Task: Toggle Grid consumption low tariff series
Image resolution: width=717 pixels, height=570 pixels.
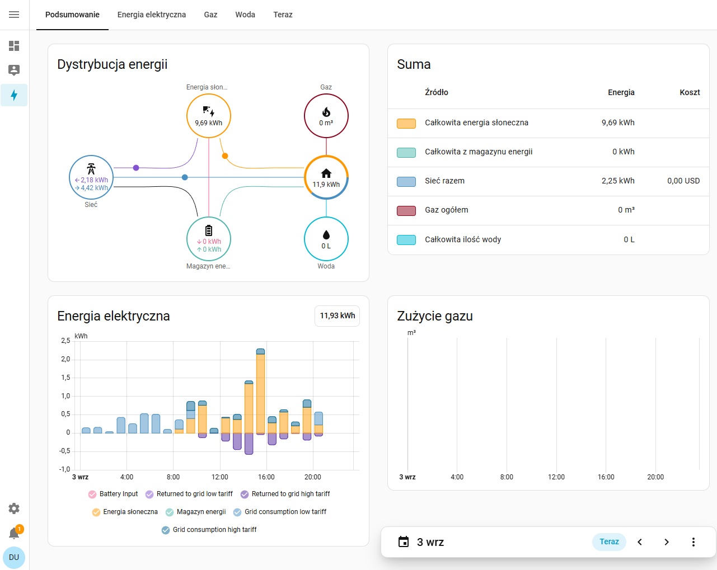Action: click(x=280, y=512)
